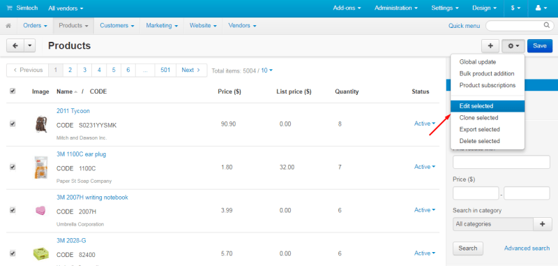Screen dimensions: 558x266
Task: Click the plus add product button
Action: click(490, 45)
